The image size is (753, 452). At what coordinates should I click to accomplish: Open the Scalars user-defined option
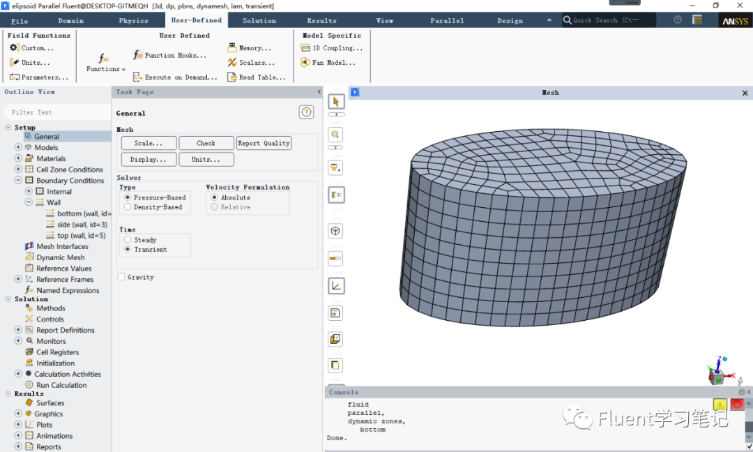[251, 63]
